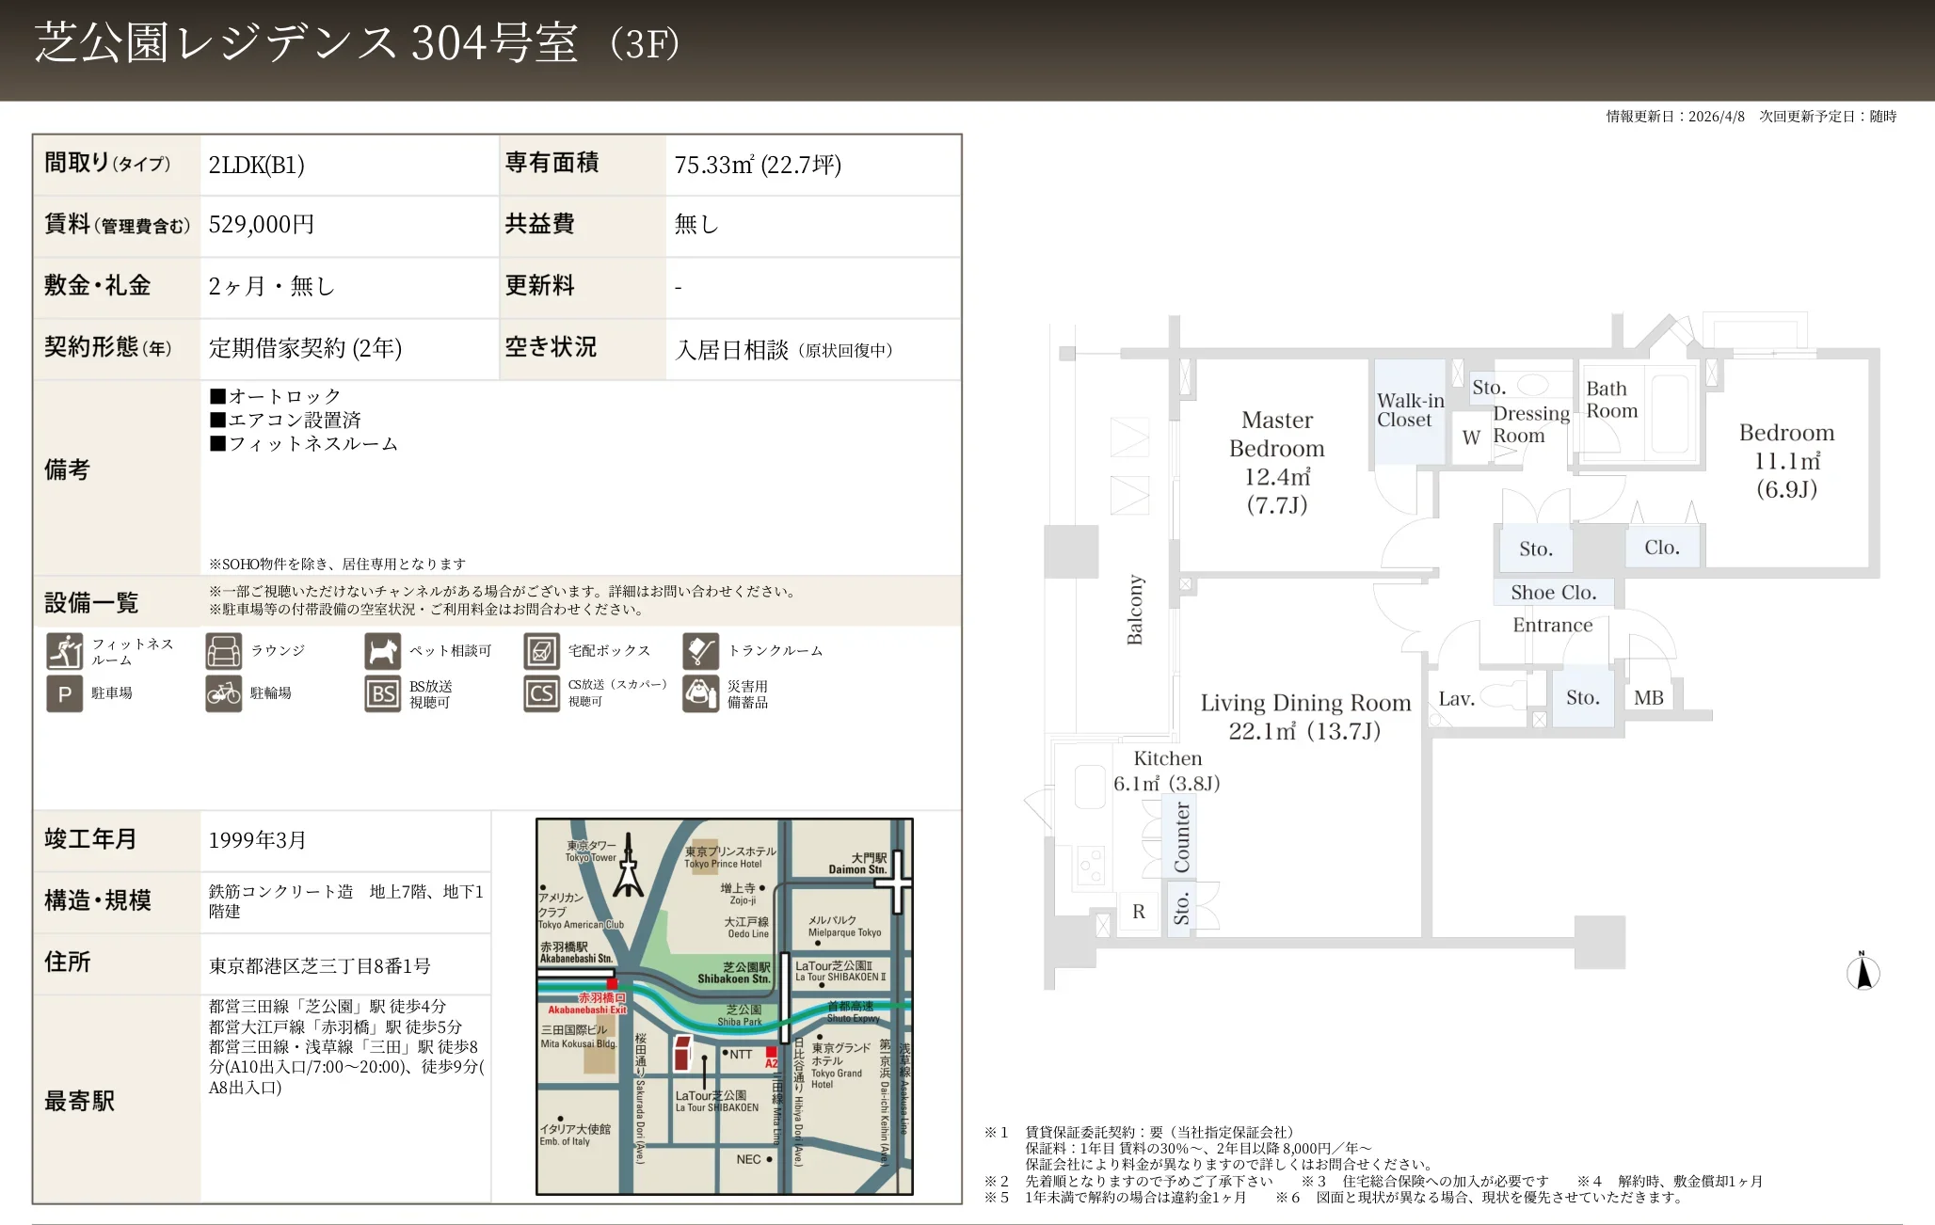Viewport: 1935px width, 1225px height.
Task: Click the layout type value 2LDK(B1)
Action: [x=257, y=165]
